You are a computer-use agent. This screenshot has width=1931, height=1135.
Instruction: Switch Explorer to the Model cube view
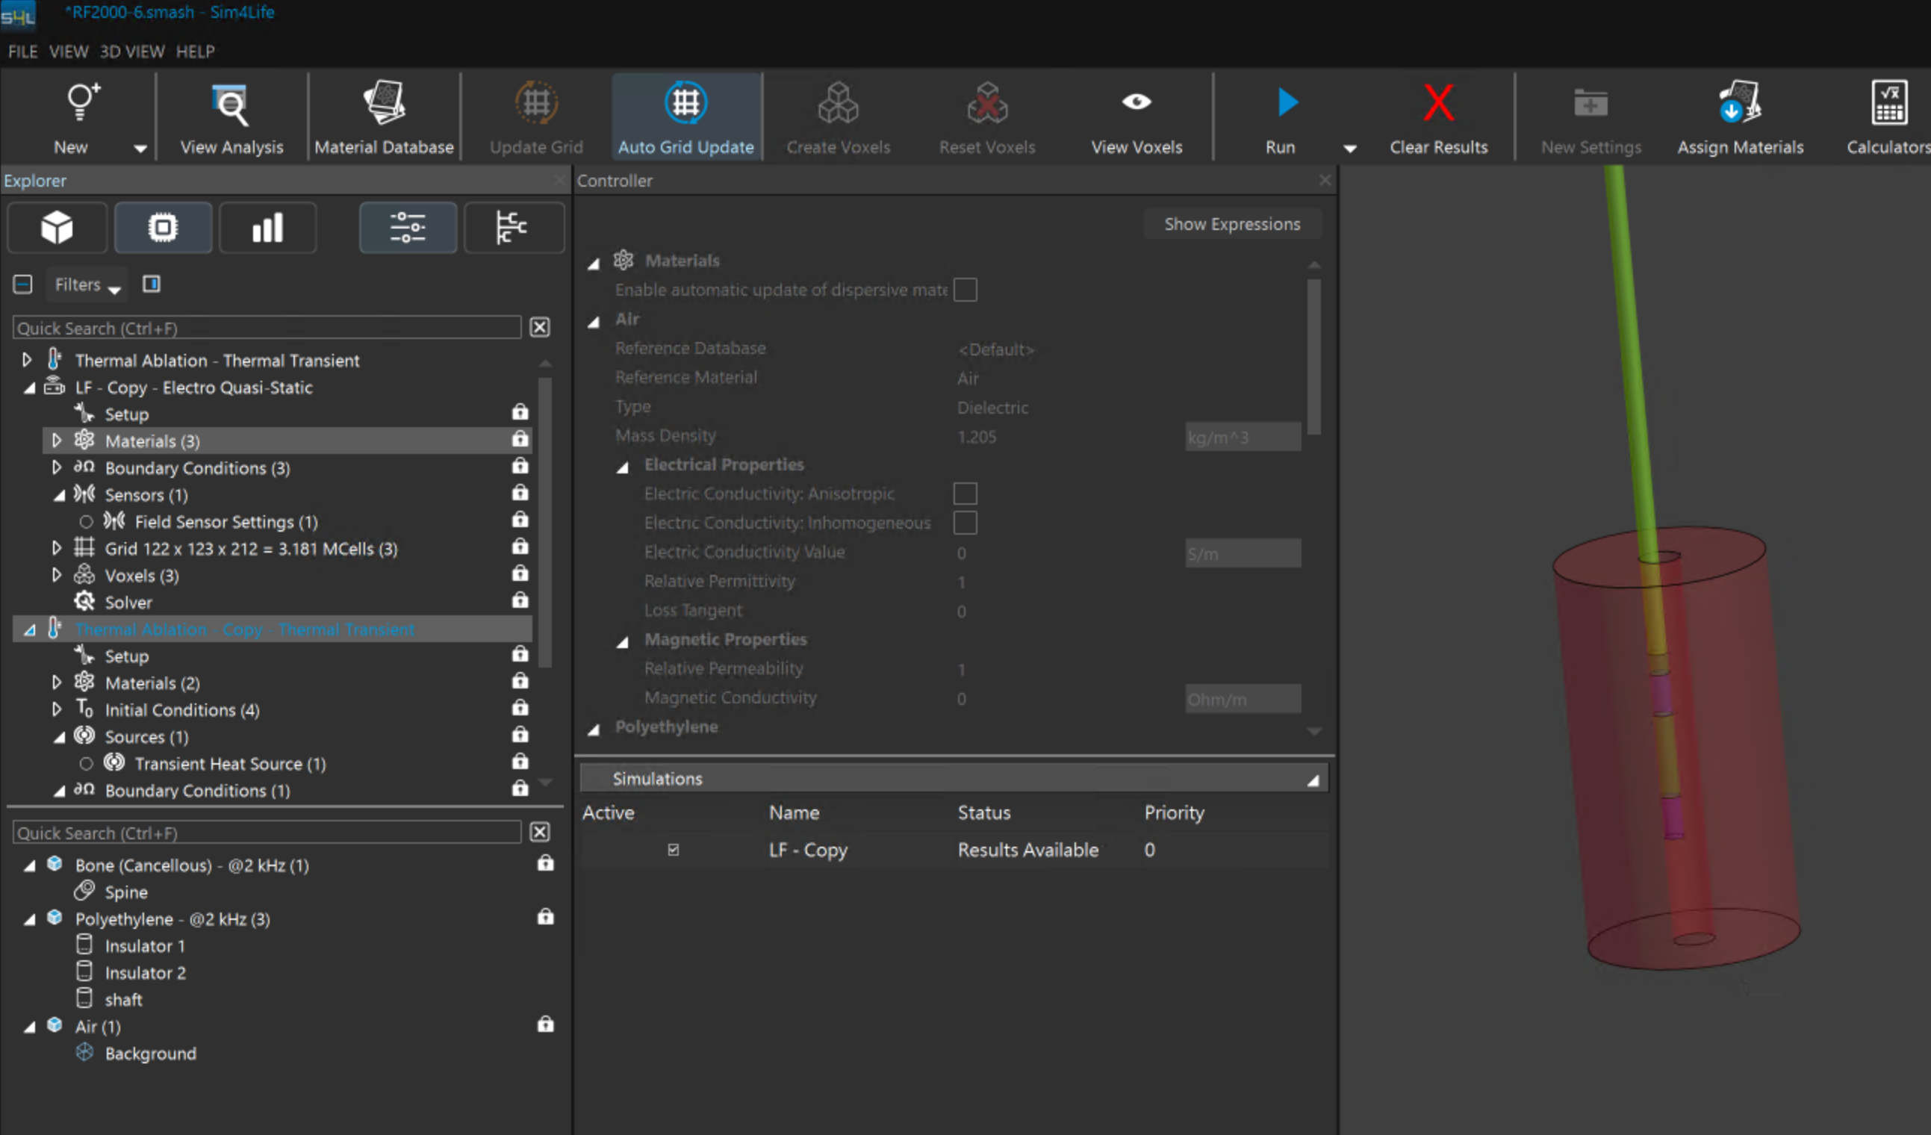57,228
